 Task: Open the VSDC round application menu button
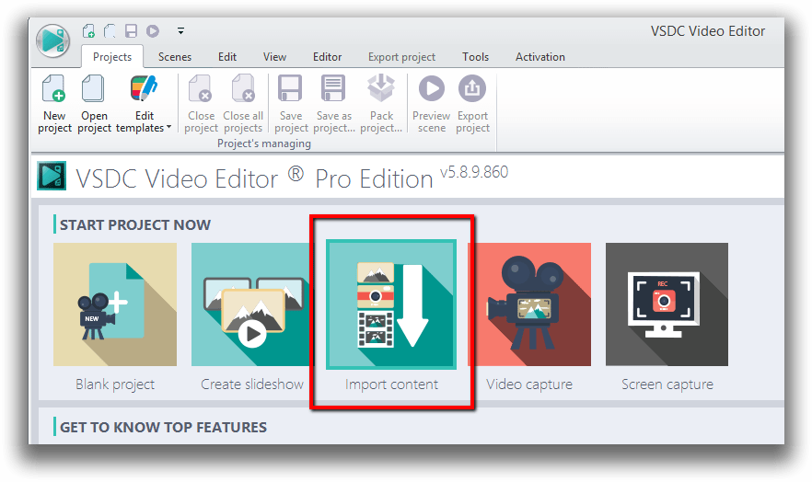(54, 40)
